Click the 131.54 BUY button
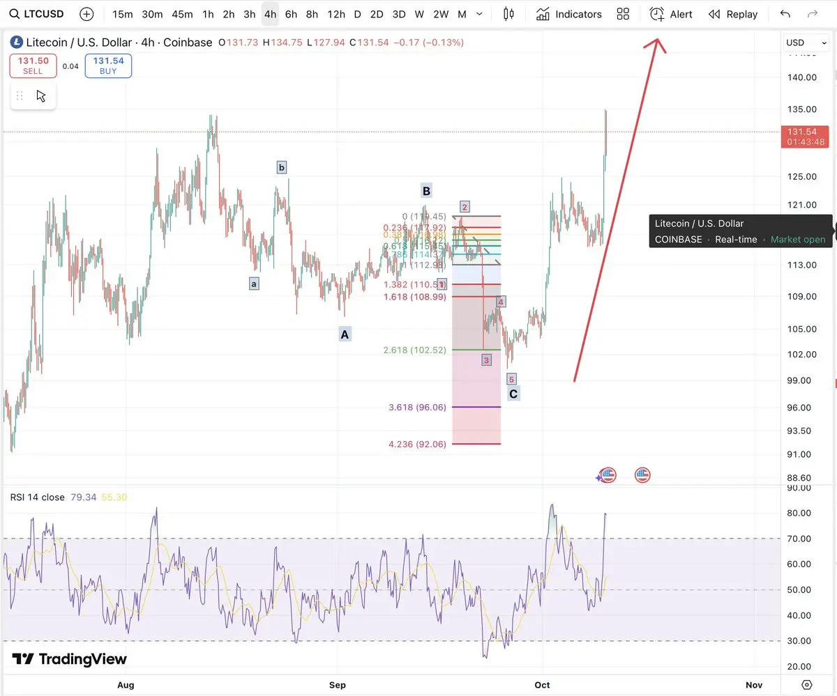The width and height of the screenshot is (837, 696). (x=108, y=65)
